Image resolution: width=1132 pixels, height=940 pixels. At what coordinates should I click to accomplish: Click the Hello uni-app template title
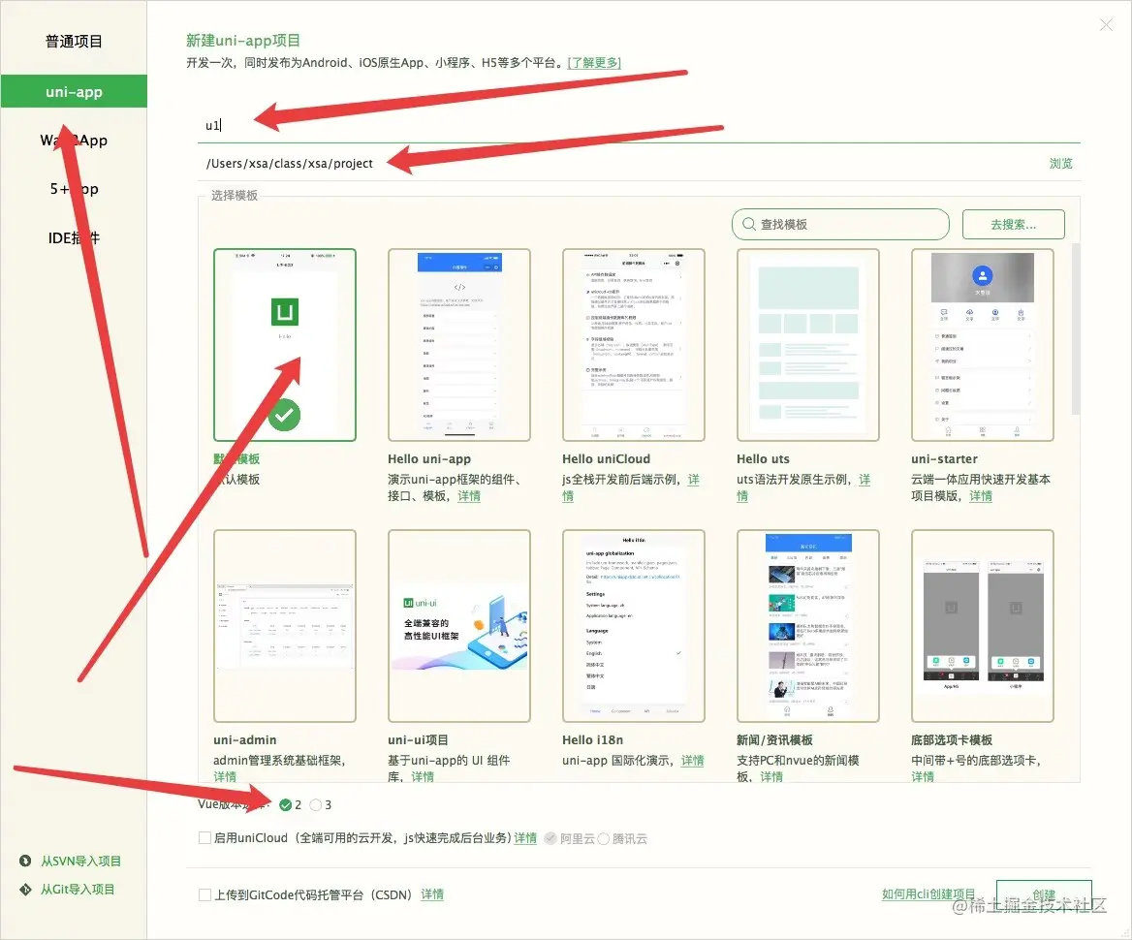point(428,458)
